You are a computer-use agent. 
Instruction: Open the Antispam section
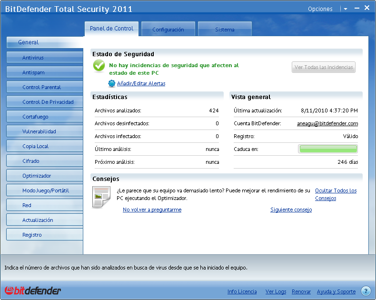[45, 72]
